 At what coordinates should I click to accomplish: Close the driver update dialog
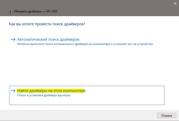coord(175,4)
